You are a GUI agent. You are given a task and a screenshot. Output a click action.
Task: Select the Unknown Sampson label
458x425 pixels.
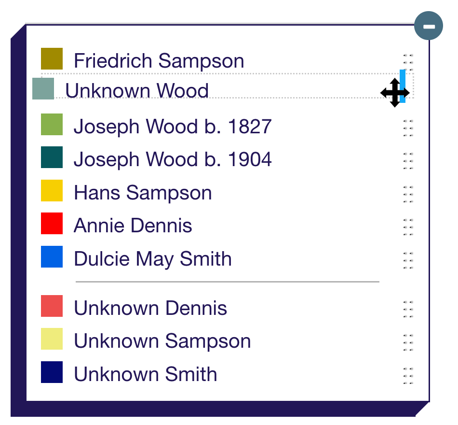pyautogui.click(x=162, y=341)
